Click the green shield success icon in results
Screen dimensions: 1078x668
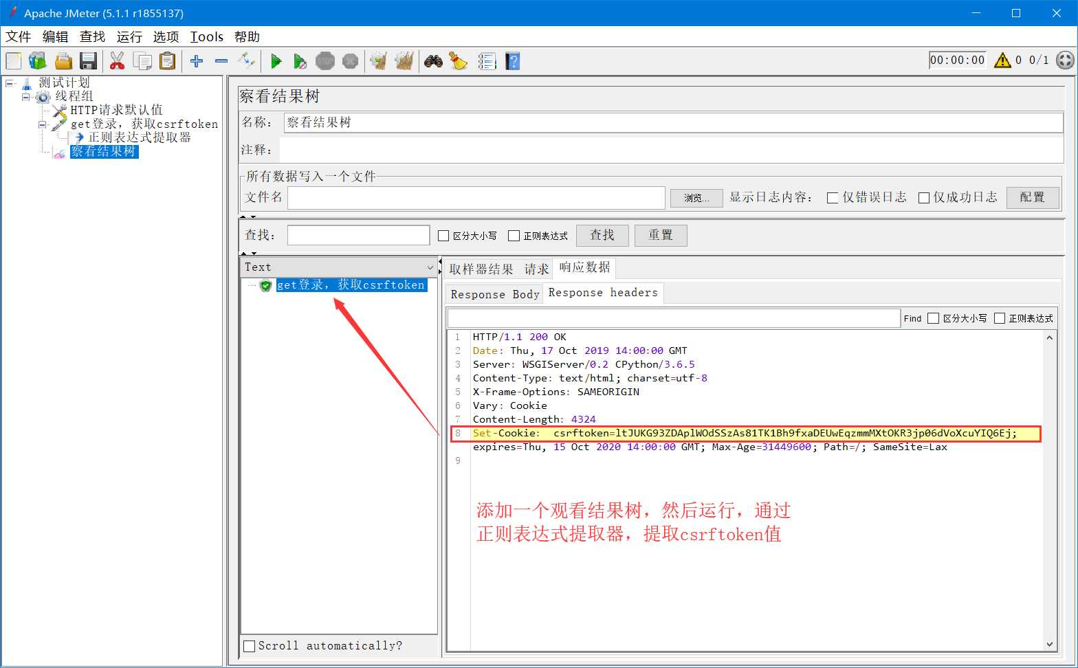point(266,286)
